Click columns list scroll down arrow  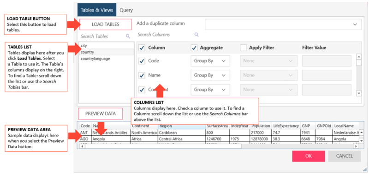[x=359, y=93]
